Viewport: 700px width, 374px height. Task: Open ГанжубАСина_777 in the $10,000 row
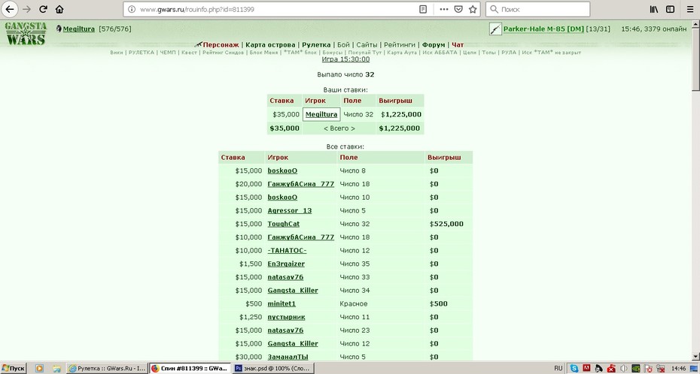(300, 237)
